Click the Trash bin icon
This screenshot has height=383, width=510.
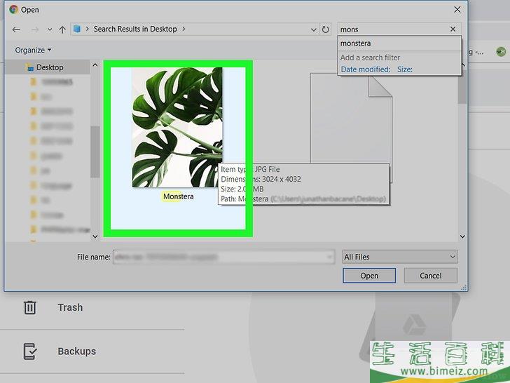[x=29, y=307]
